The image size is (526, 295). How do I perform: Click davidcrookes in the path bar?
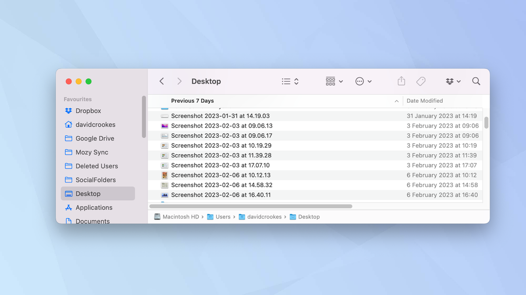[x=264, y=216]
